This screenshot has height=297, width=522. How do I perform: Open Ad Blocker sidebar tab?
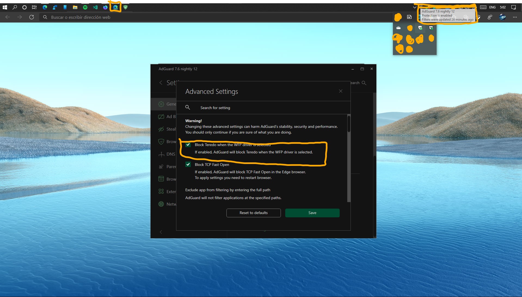point(164,117)
